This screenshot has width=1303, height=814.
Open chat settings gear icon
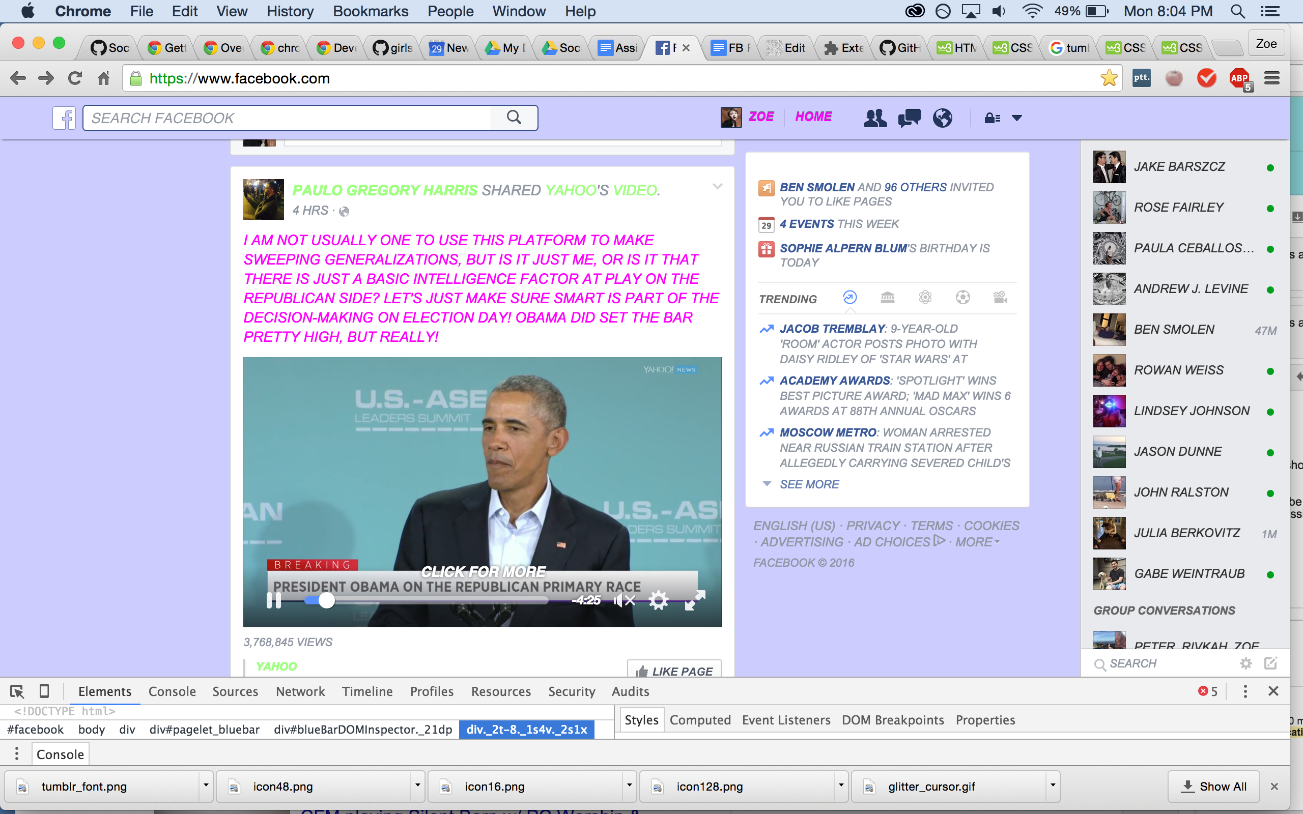pos(1245,663)
